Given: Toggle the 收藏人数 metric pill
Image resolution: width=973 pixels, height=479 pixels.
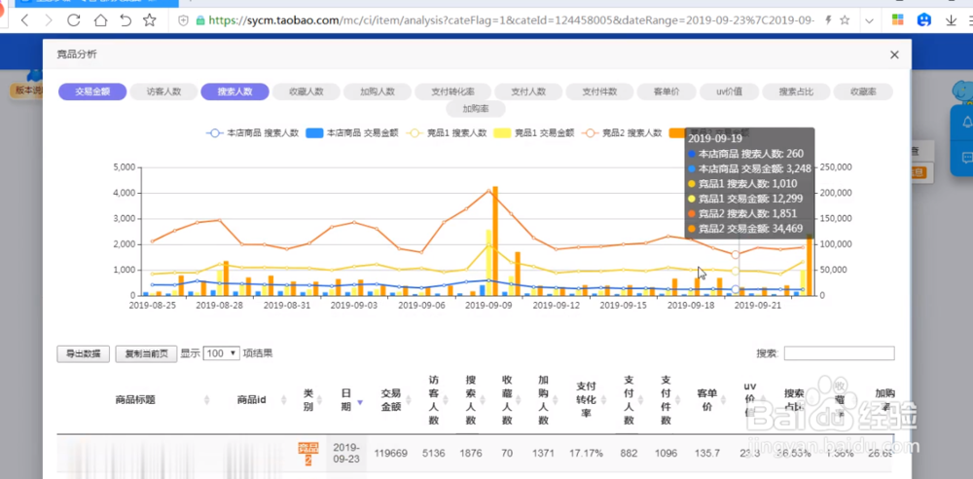Looking at the screenshot, I should click(x=306, y=92).
